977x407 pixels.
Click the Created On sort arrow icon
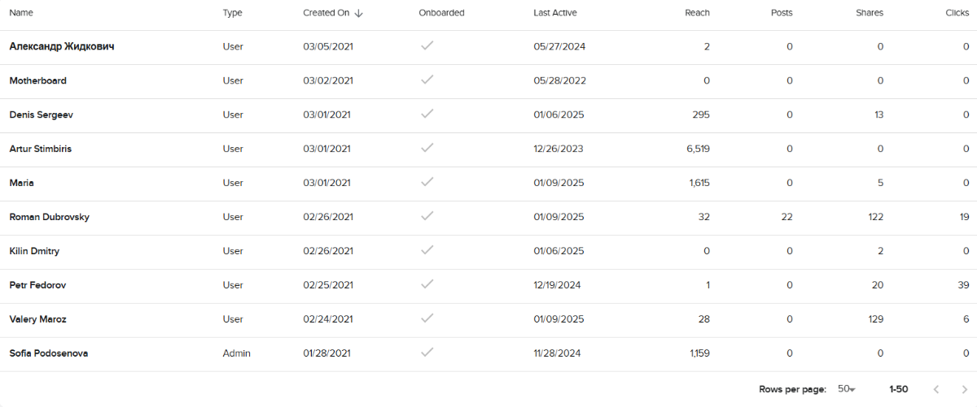tap(359, 13)
